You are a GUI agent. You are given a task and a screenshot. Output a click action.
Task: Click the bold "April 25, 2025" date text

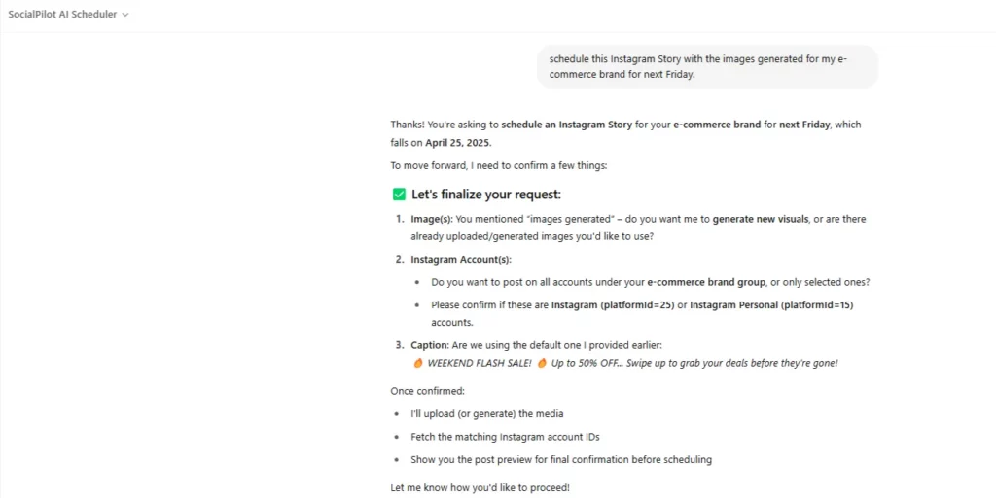coord(457,143)
